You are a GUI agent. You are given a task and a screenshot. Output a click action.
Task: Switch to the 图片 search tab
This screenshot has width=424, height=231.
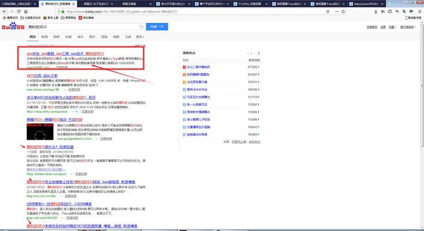pos(92,37)
